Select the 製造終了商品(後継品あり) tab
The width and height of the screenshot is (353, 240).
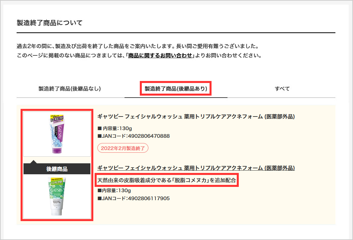click(x=176, y=89)
